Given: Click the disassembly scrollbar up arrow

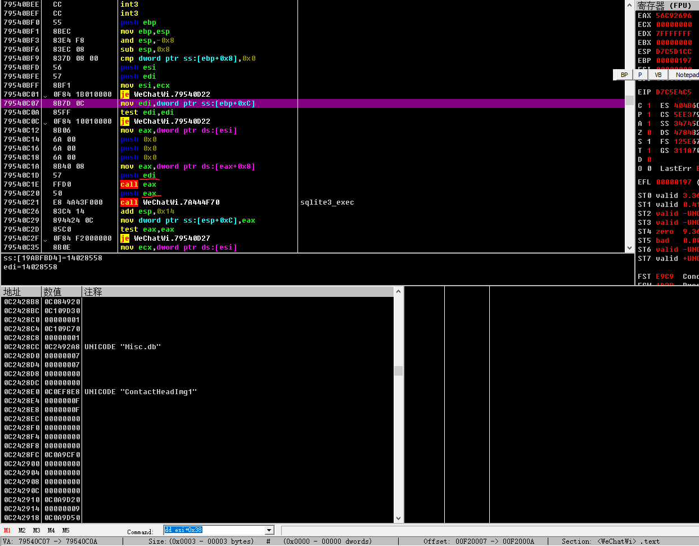Looking at the screenshot, I should [x=629, y=5].
